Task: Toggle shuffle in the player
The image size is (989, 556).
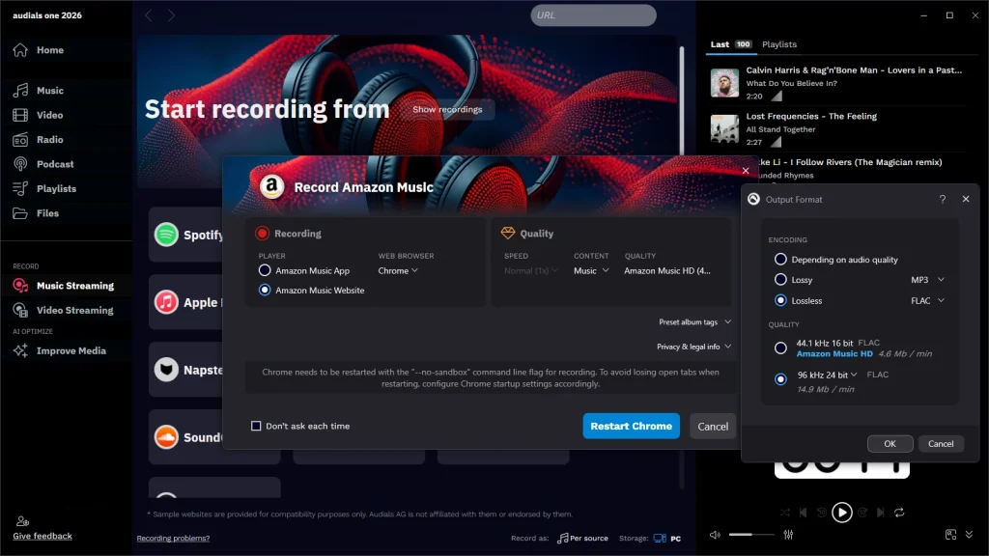Action: pos(785,513)
